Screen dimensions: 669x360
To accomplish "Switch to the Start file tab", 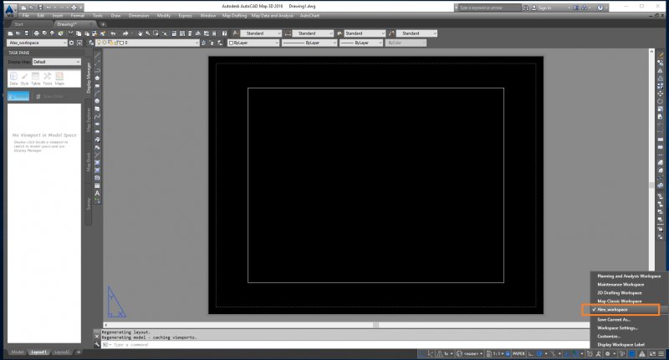I will pos(18,24).
